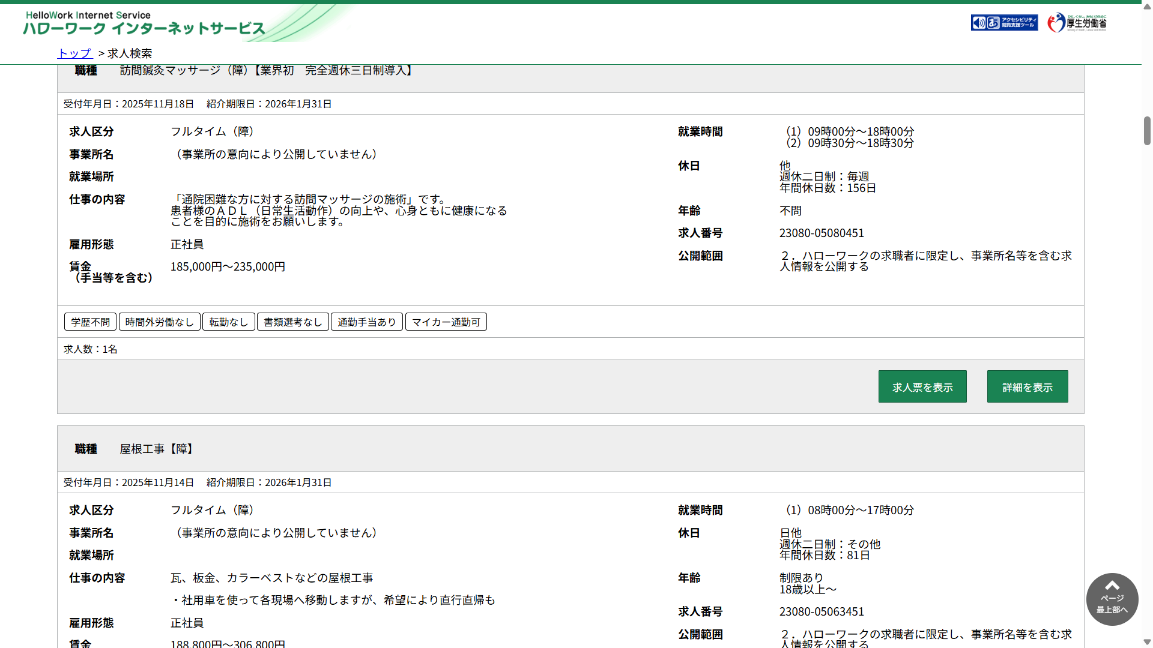
Task: Select the マイカー通勤可 tag
Action: coord(446,322)
